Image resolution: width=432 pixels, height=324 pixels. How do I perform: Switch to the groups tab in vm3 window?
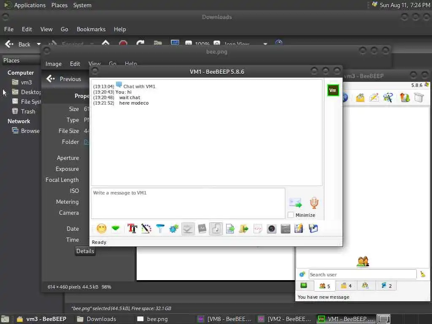click(x=366, y=286)
